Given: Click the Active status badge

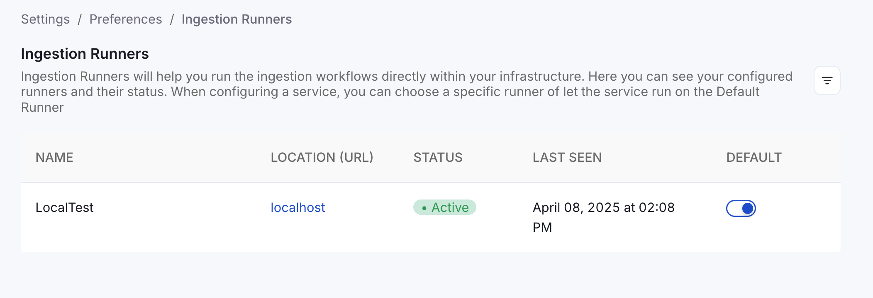Looking at the screenshot, I should pyautogui.click(x=445, y=207).
